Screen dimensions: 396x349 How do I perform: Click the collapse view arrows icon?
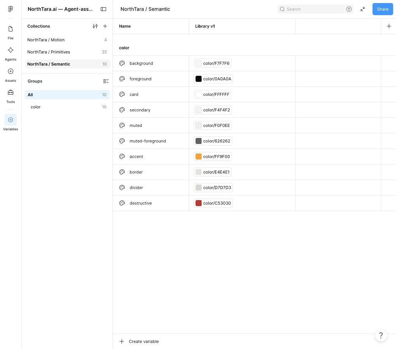tap(363, 9)
